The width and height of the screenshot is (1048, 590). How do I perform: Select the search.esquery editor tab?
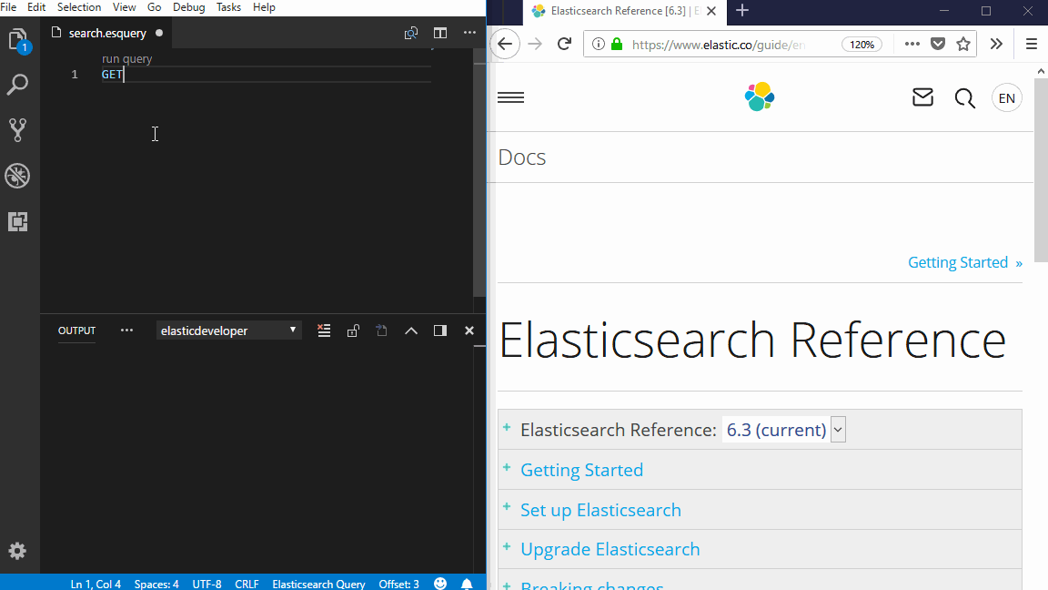pos(107,33)
